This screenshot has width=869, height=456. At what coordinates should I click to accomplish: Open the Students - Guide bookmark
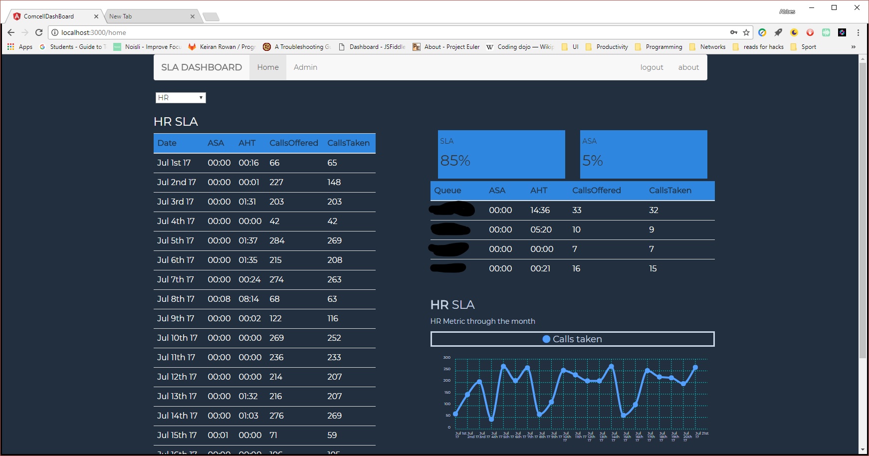(x=73, y=47)
